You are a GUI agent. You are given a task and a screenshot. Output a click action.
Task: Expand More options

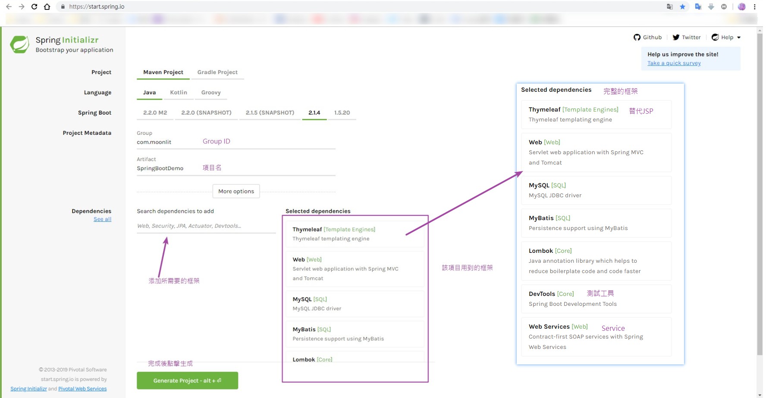(x=236, y=191)
